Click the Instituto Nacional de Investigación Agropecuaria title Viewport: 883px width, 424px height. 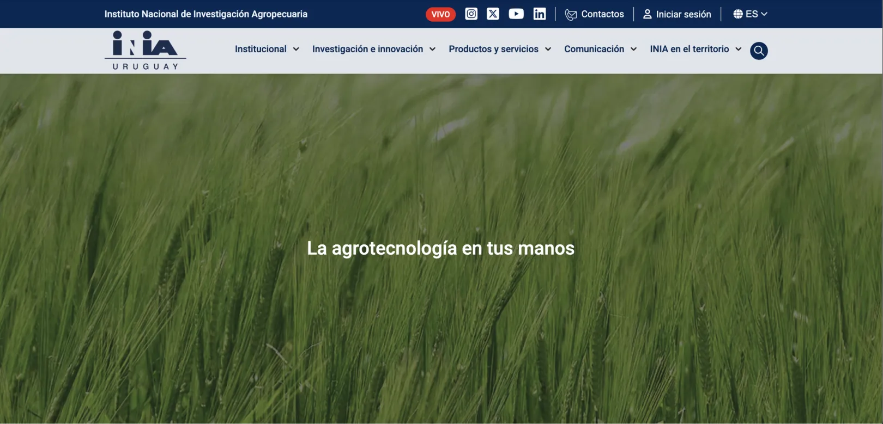[x=205, y=14]
